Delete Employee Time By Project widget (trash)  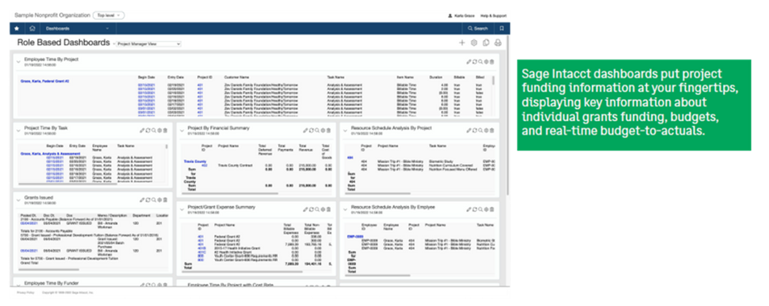(492, 61)
